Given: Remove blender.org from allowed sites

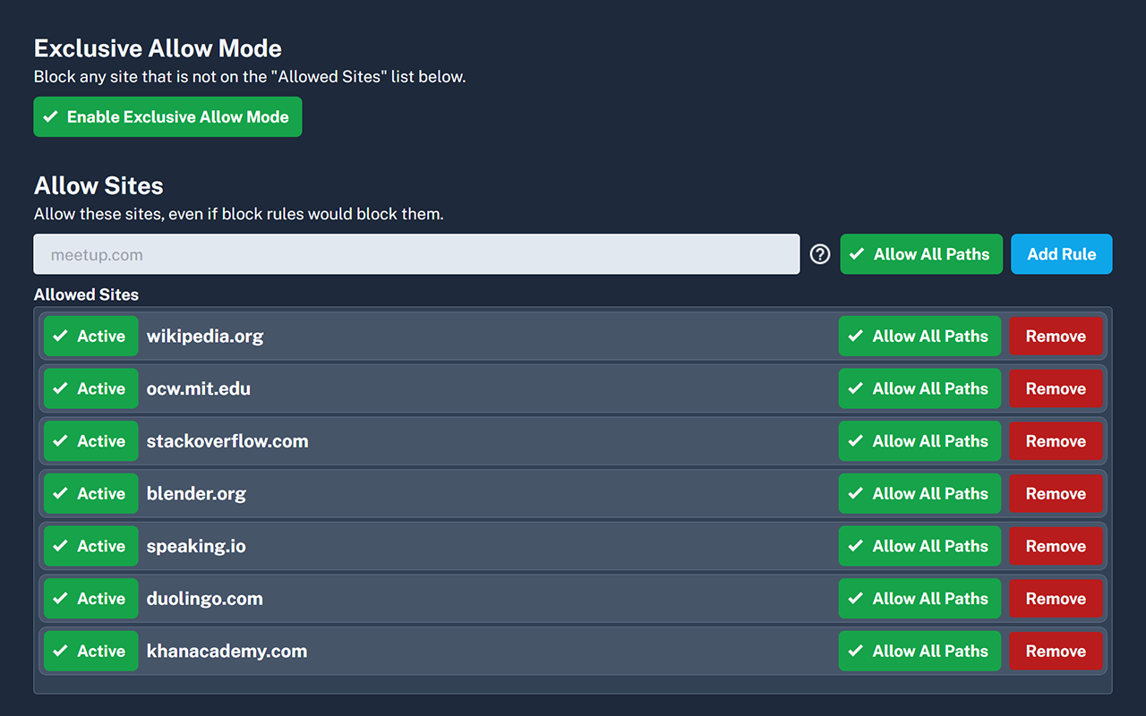Looking at the screenshot, I should point(1056,493).
